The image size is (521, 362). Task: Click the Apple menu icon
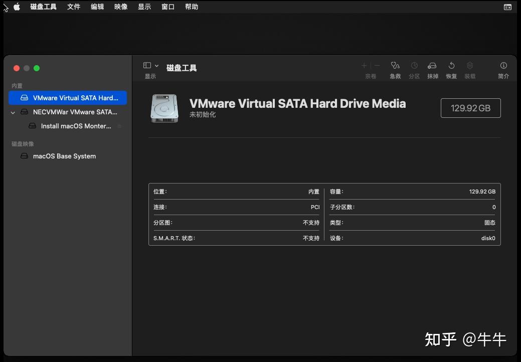tap(17, 7)
